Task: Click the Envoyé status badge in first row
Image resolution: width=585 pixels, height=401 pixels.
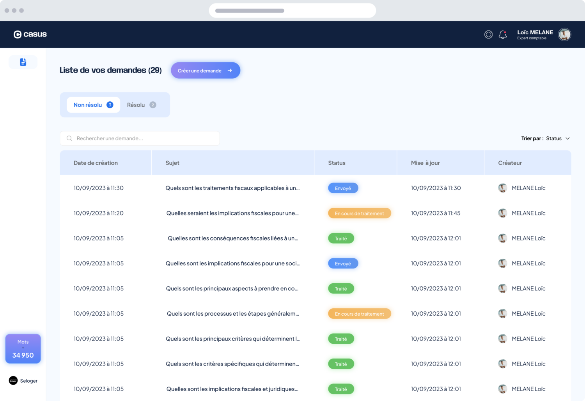Action: click(343, 188)
